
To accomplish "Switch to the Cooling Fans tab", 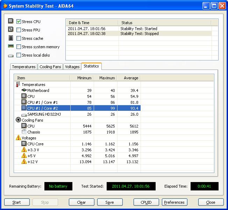I will click(50, 67).
